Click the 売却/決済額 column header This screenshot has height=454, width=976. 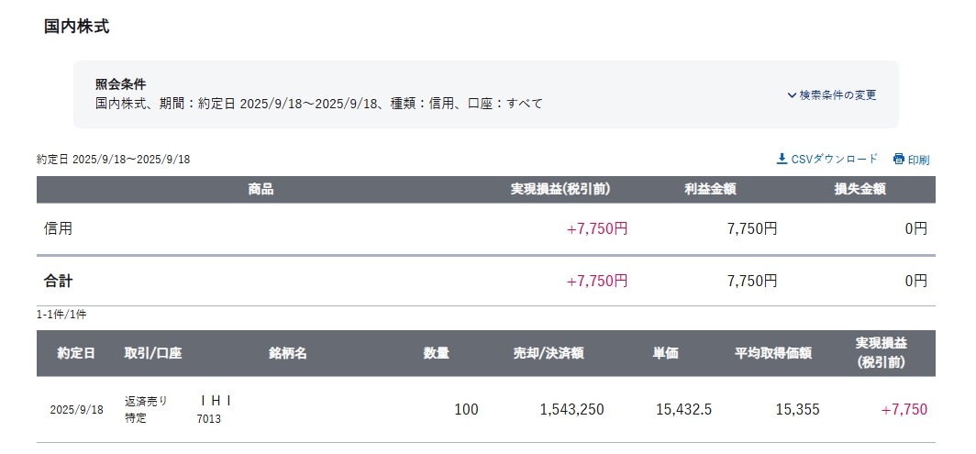(x=548, y=353)
